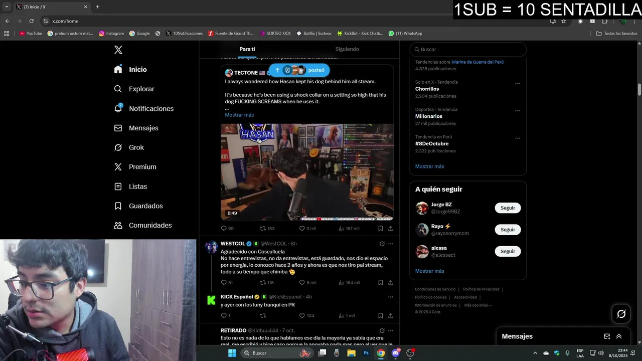Open the #8DeOctubre trend
The image size is (642, 361).
(431, 143)
